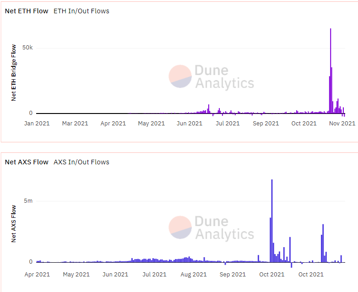Click Nov 2021 on the ETH chart axis
Image resolution: width=358 pixels, height=292 pixels.
[x=342, y=123]
